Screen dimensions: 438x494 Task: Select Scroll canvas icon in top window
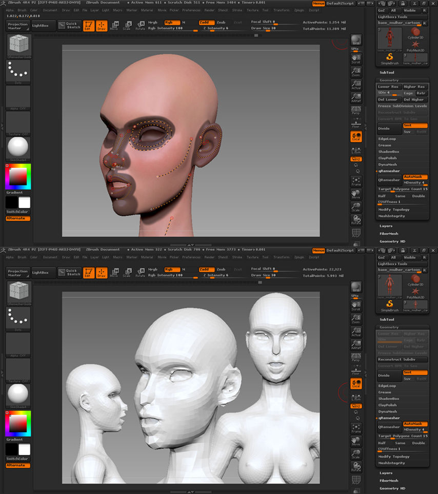pyautogui.click(x=356, y=58)
